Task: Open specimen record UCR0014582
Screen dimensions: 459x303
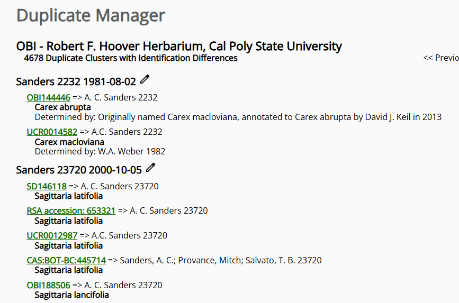Action: [x=52, y=132]
